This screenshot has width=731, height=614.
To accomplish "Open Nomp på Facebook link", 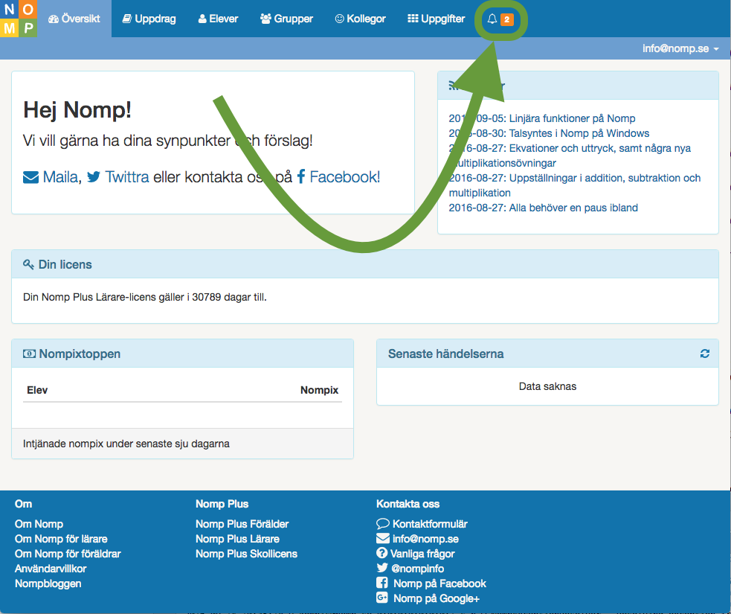I will pos(439,583).
